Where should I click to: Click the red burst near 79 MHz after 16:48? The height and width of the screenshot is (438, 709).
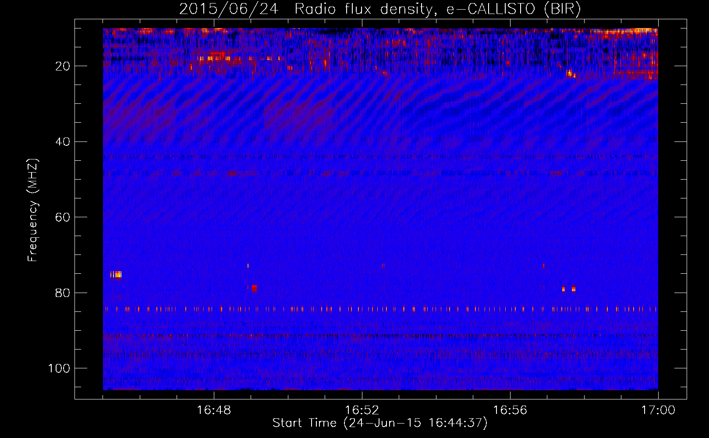click(x=254, y=288)
